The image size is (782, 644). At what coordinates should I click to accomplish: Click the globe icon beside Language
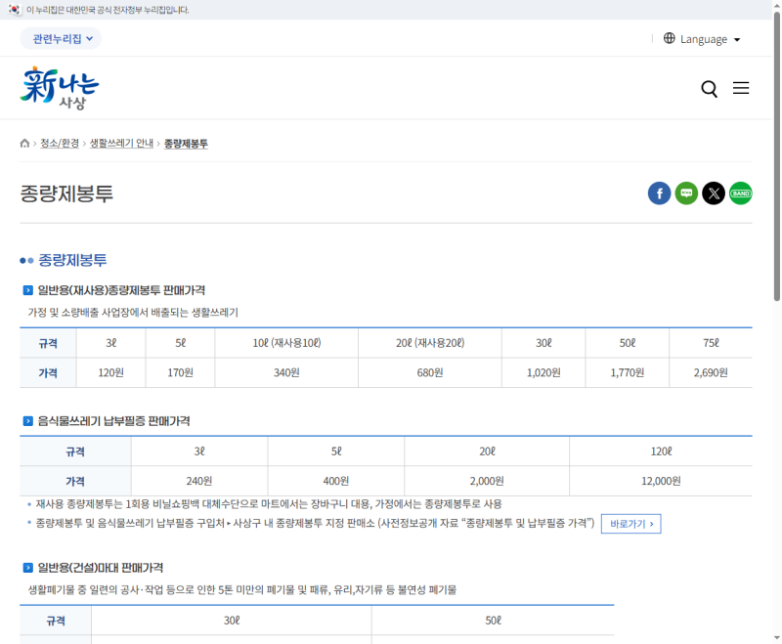tap(670, 38)
